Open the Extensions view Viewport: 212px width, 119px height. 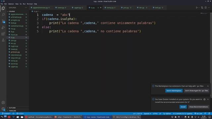3,34
